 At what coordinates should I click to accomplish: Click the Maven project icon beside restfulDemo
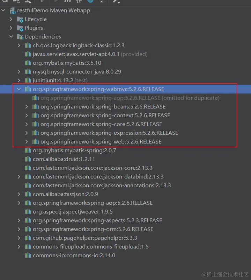13,11
